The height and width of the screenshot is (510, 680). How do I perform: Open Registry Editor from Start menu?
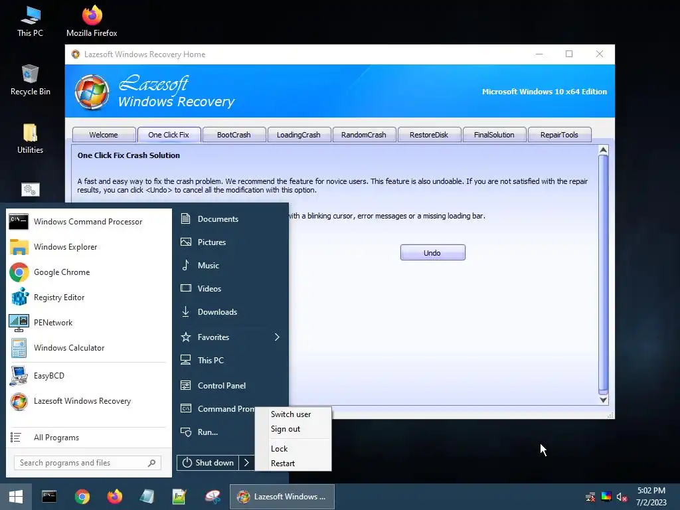[x=88, y=297]
